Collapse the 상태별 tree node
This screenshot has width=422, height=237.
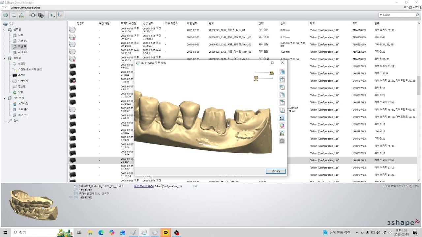pos(5,58)
